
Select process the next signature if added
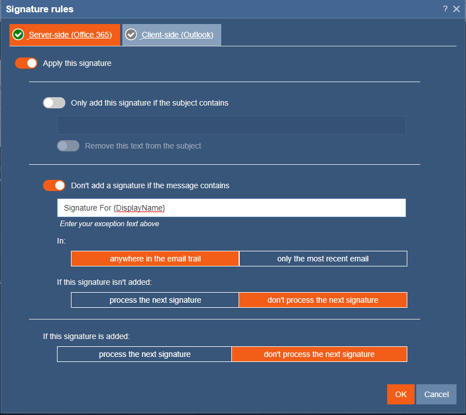click(x=144, y=354)
